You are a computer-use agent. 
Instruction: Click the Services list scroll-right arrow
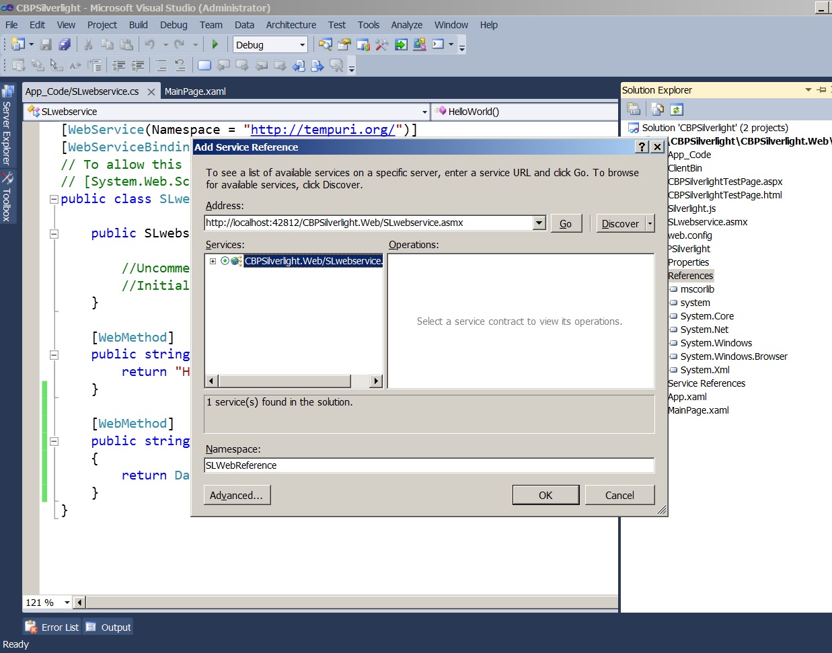(x=376, y=381)
